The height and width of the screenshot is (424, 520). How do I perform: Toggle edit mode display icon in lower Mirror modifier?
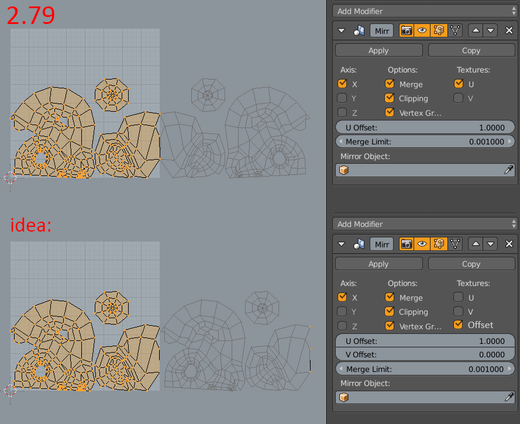point(439,244)
